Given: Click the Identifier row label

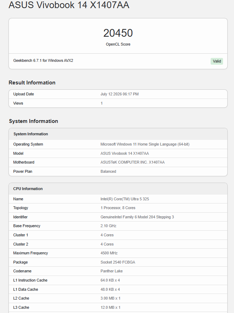Looking at the screenshot, I should coord(21,217).
